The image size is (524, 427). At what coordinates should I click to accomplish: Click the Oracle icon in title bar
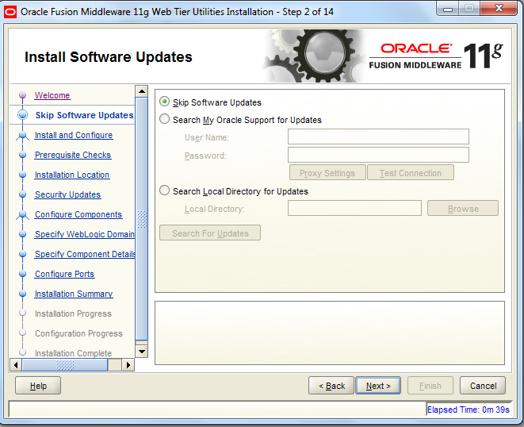point(10,13)
